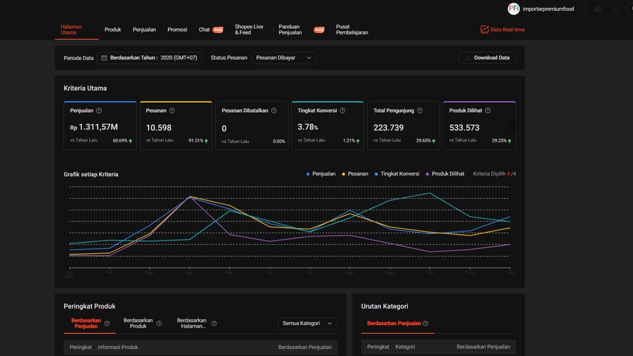Screen dimensions: 633x356
Task: Click the info icon next to Tingkat Konversi
Action: coord(342,111)
